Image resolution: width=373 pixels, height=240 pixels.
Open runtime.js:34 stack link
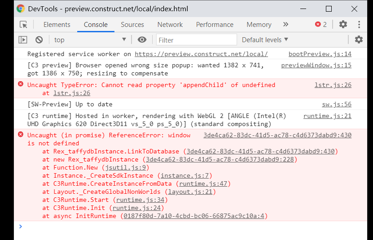tap(140, 200)
